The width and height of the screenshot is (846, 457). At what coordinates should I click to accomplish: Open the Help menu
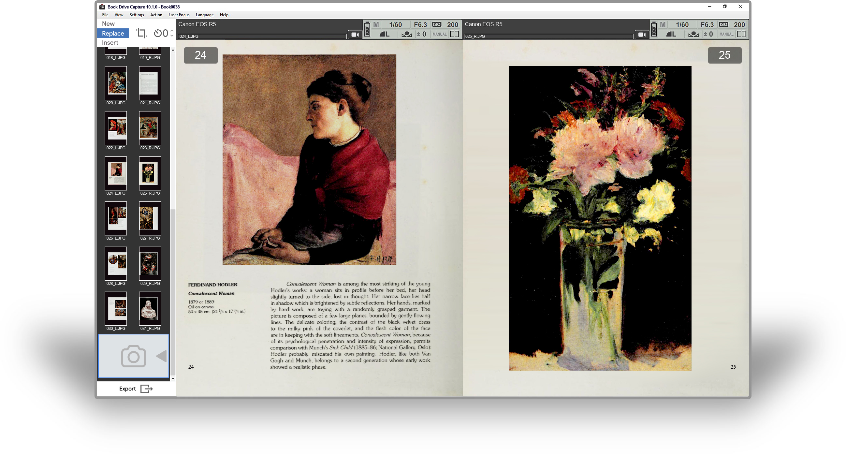(224, 15)
